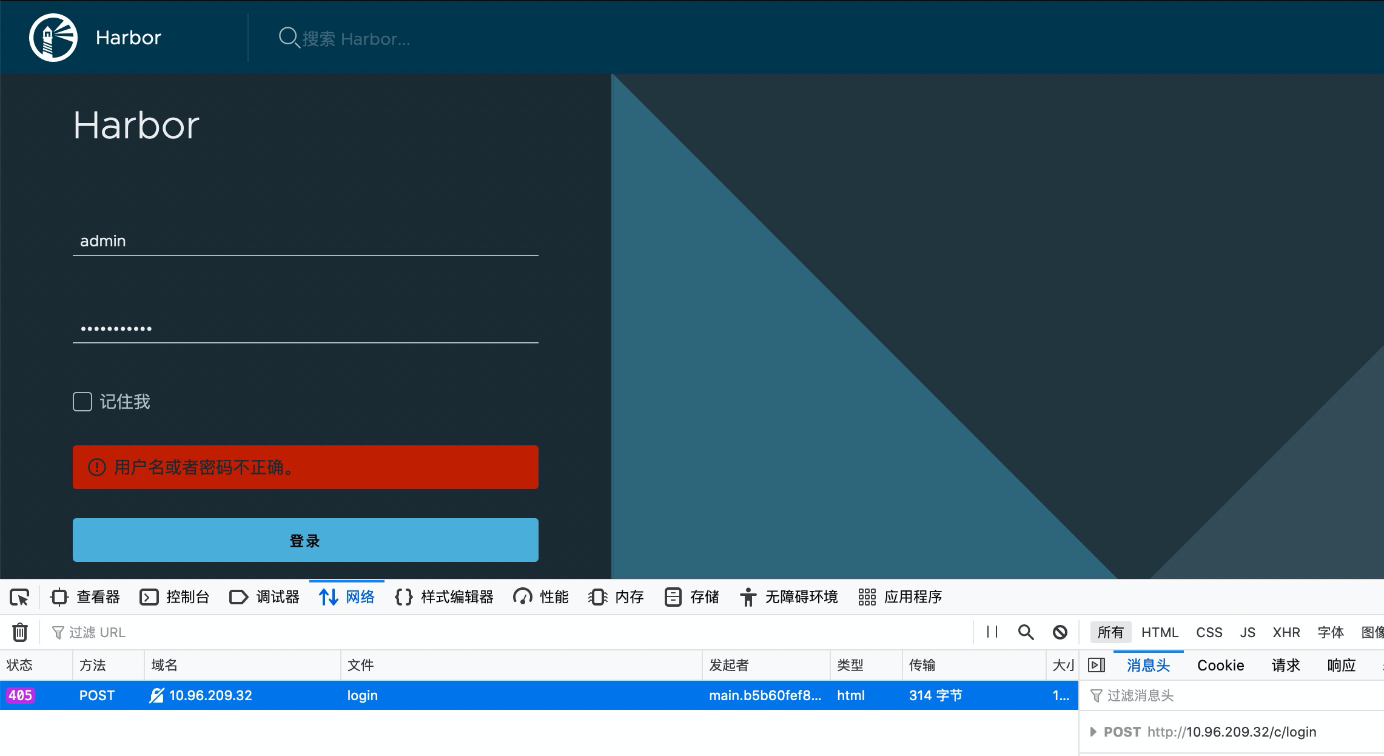Screen dimensions: 1384x756
Task: Open request search with the magnifier icon
Action: 1026,632
